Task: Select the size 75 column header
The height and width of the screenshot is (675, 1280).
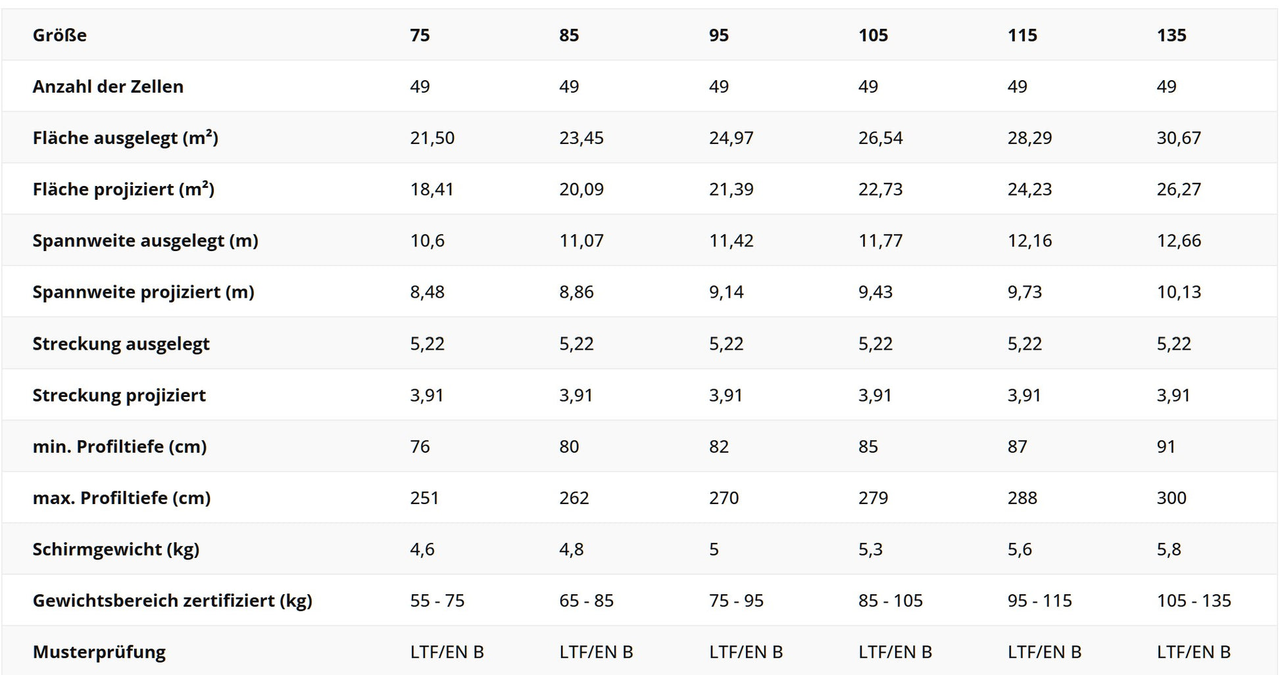Action: [420, 35]
